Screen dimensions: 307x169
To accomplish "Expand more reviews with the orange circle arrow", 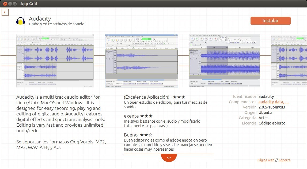I will tap(169, 158).
